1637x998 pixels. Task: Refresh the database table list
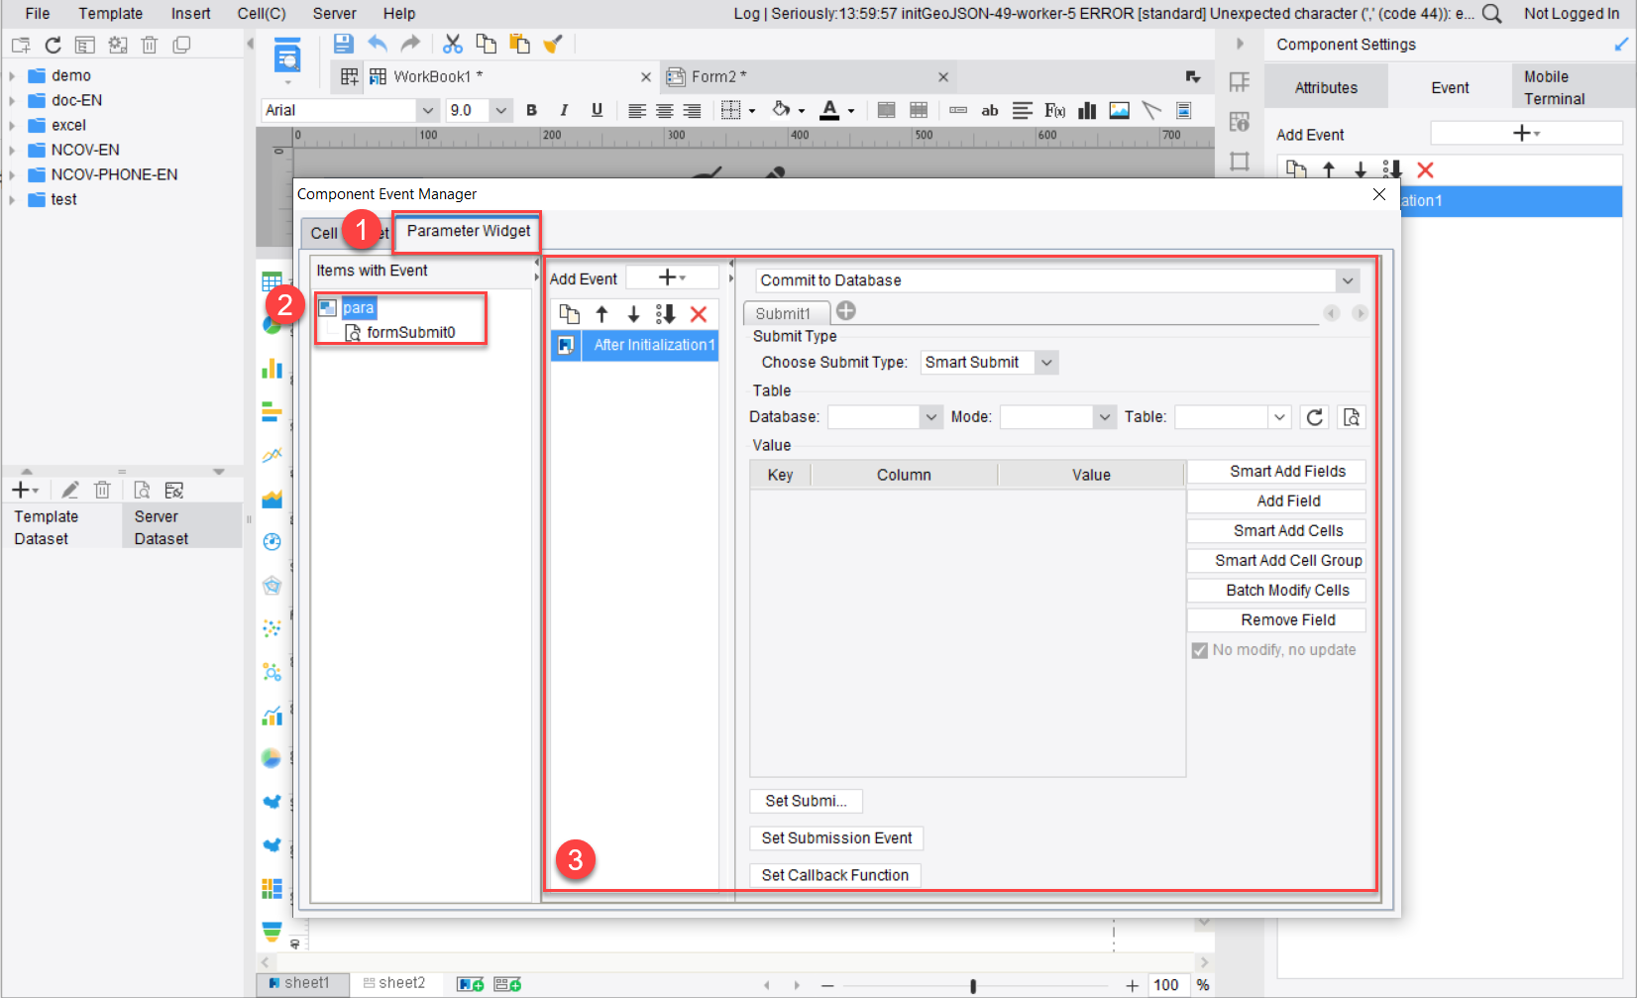pos(1315,417)
